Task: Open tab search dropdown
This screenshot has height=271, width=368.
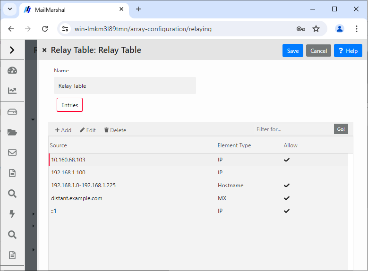Action: click(x=10, y=9)
